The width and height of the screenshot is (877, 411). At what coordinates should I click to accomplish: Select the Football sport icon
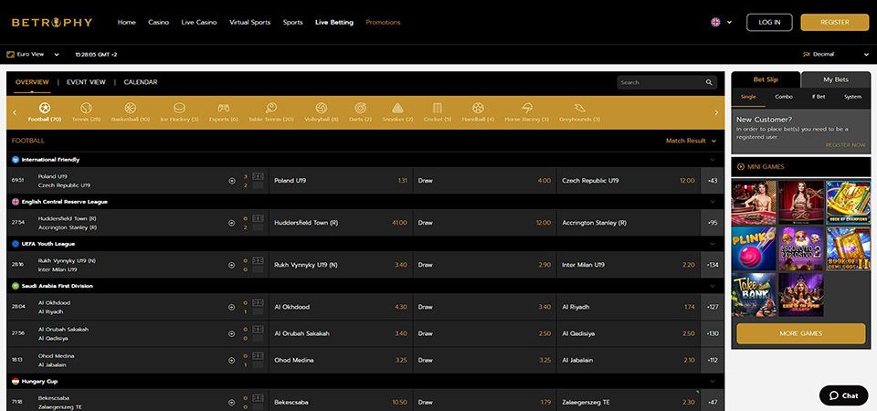pyautogui.click(x=45, y=108)
